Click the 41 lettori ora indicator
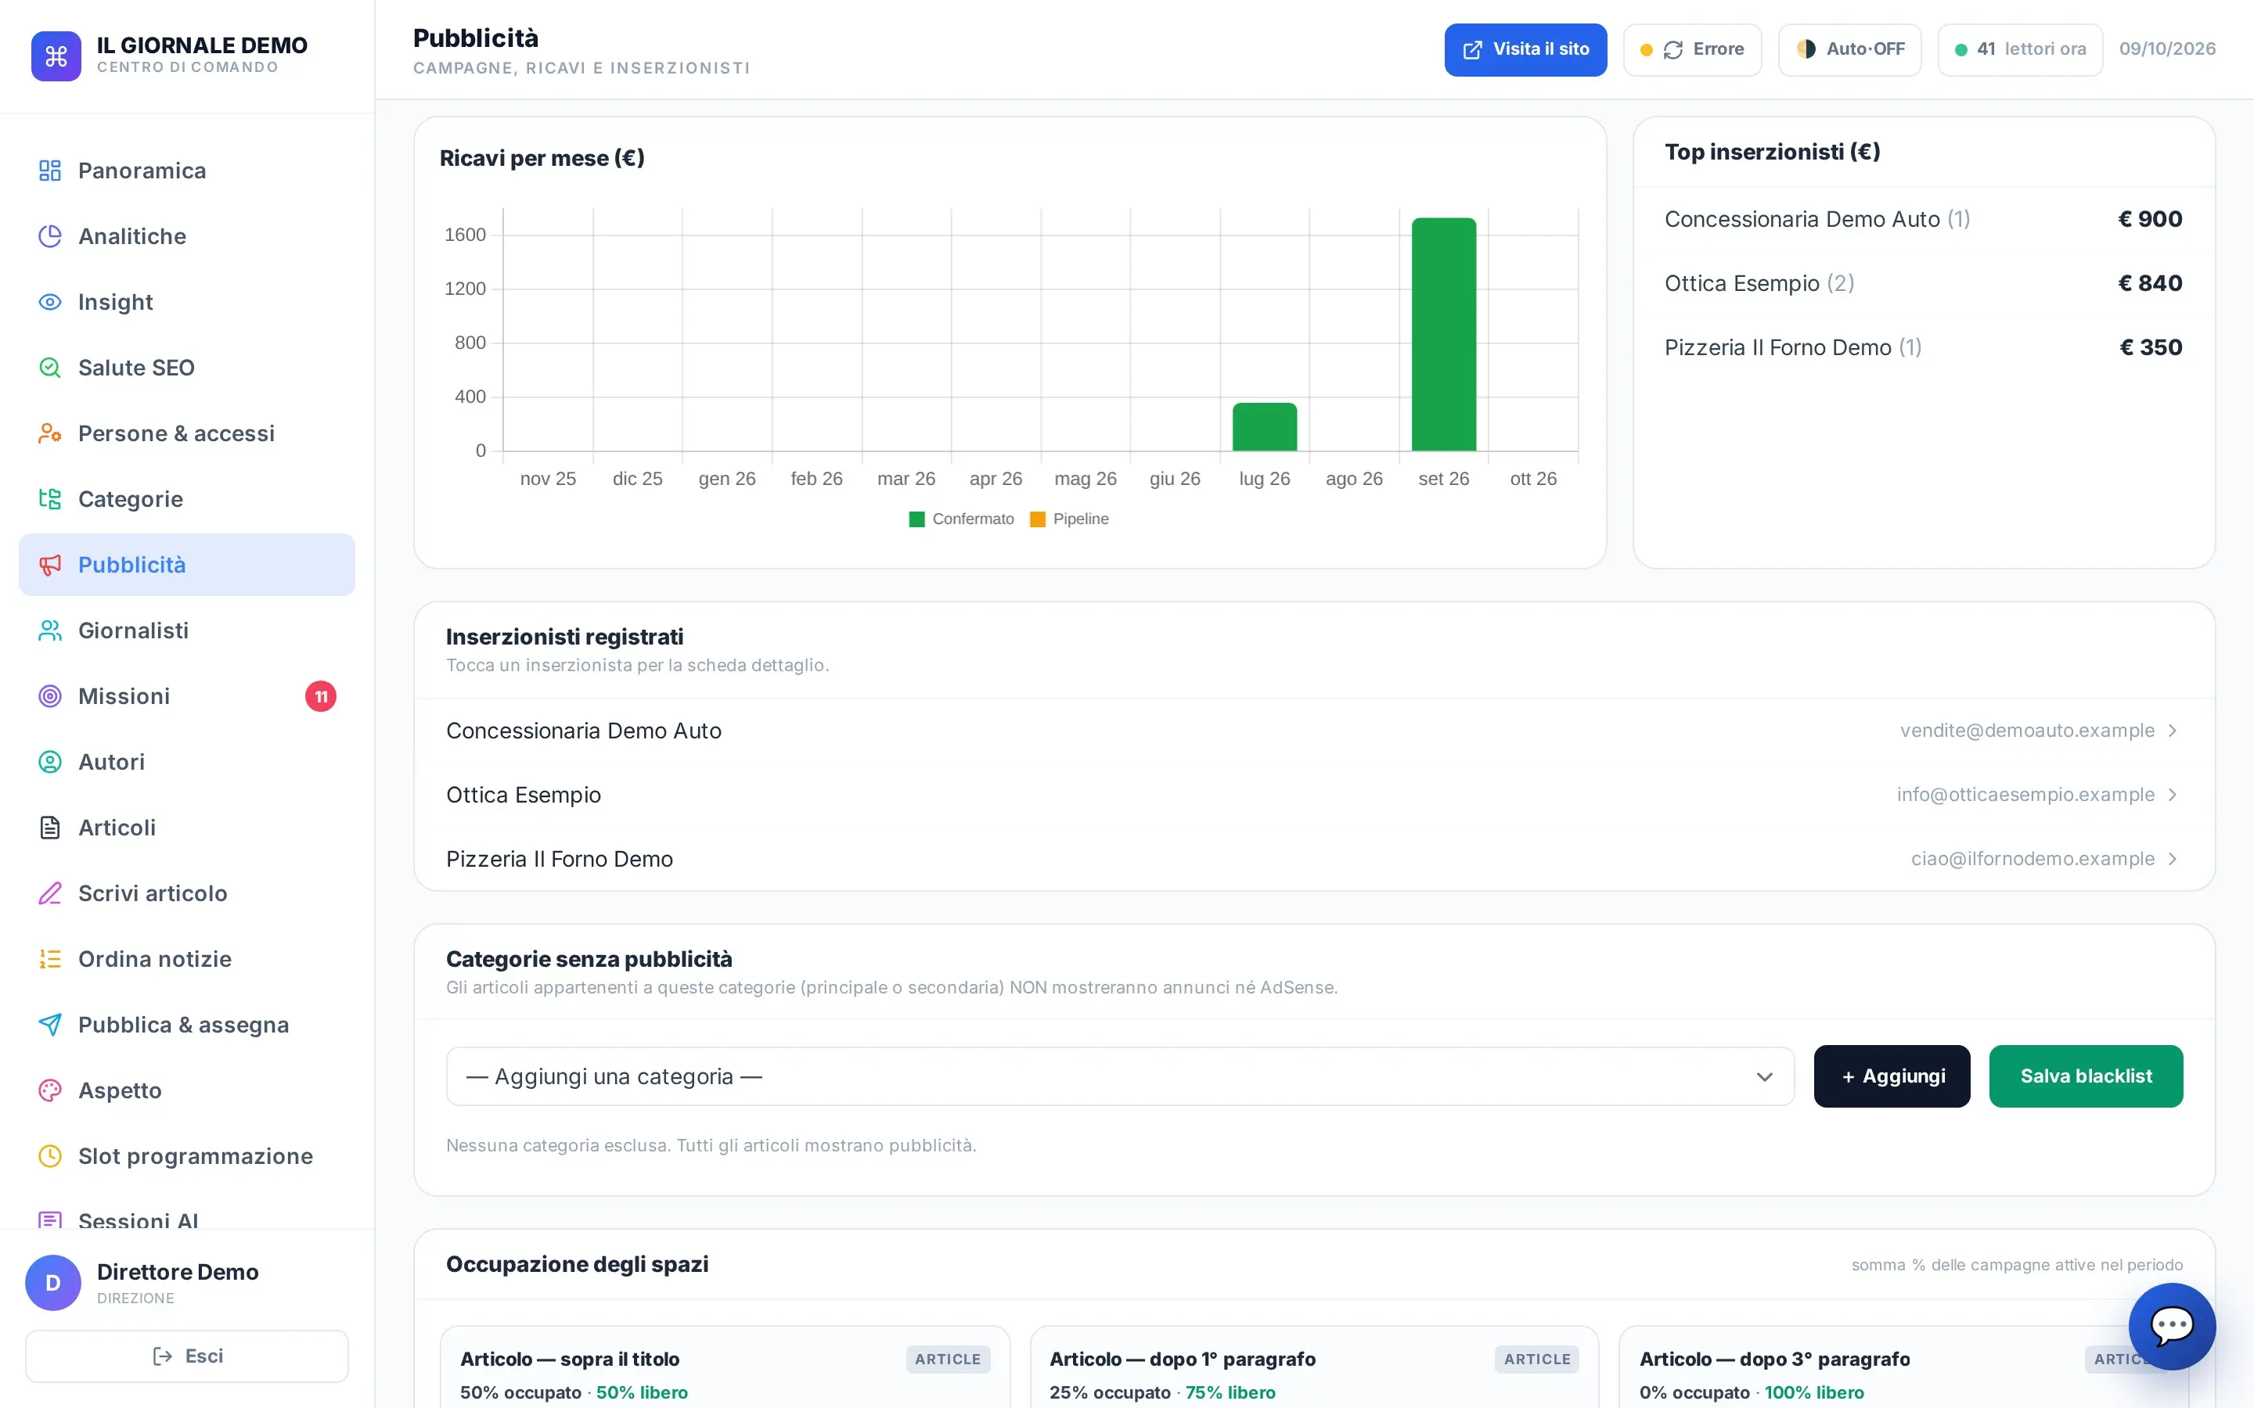The width and height of the screenshot is (2254, 1408). pos(2019,49)
